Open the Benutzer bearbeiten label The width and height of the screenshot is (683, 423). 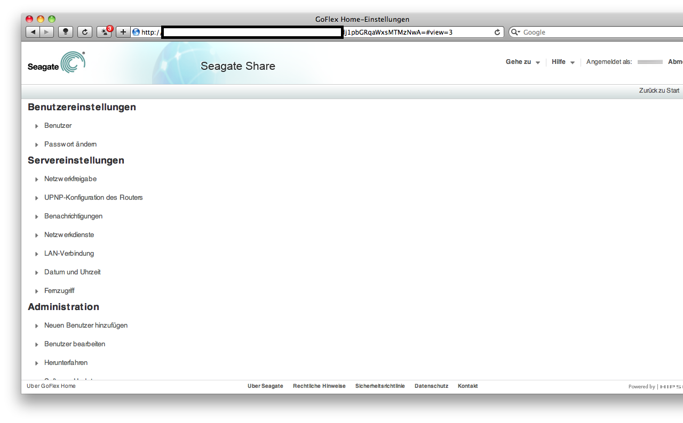pyautogui.click(x=75, y=344)
